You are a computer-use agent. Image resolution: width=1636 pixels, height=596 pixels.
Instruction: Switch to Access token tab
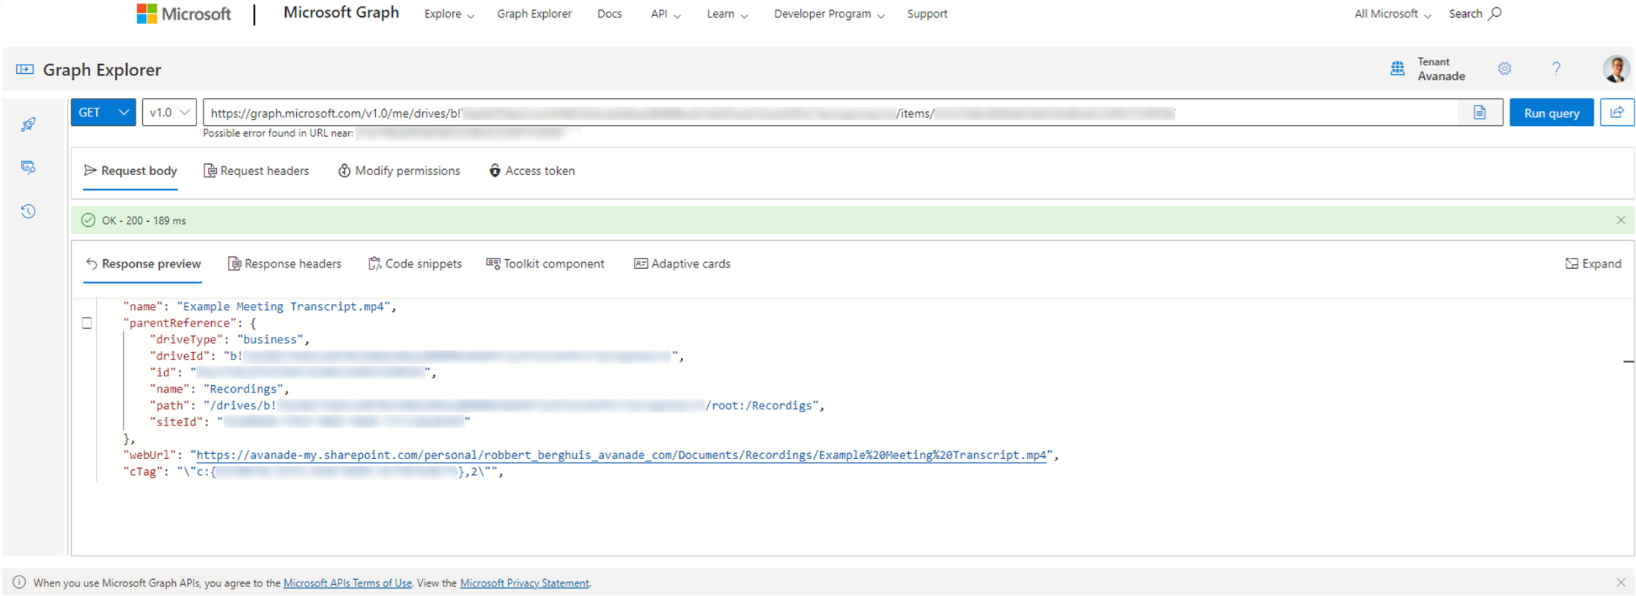(x=532, y=171)
